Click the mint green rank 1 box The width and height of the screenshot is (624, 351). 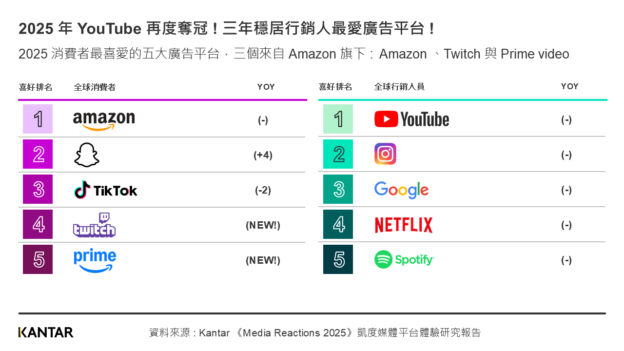338,119
